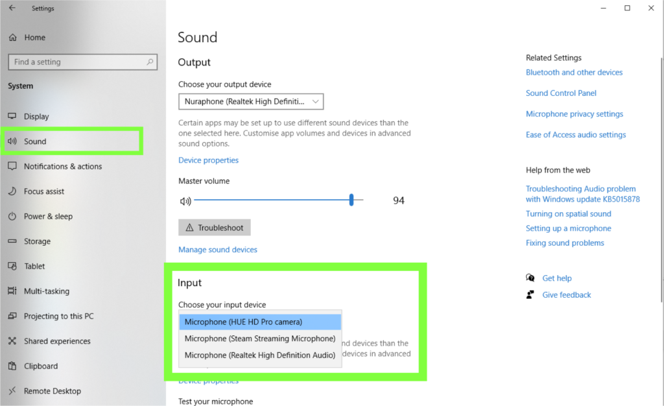This screenshot has width=664, height=406.
Task: Click the Power & sleep icon
Action: pos(12,216)
